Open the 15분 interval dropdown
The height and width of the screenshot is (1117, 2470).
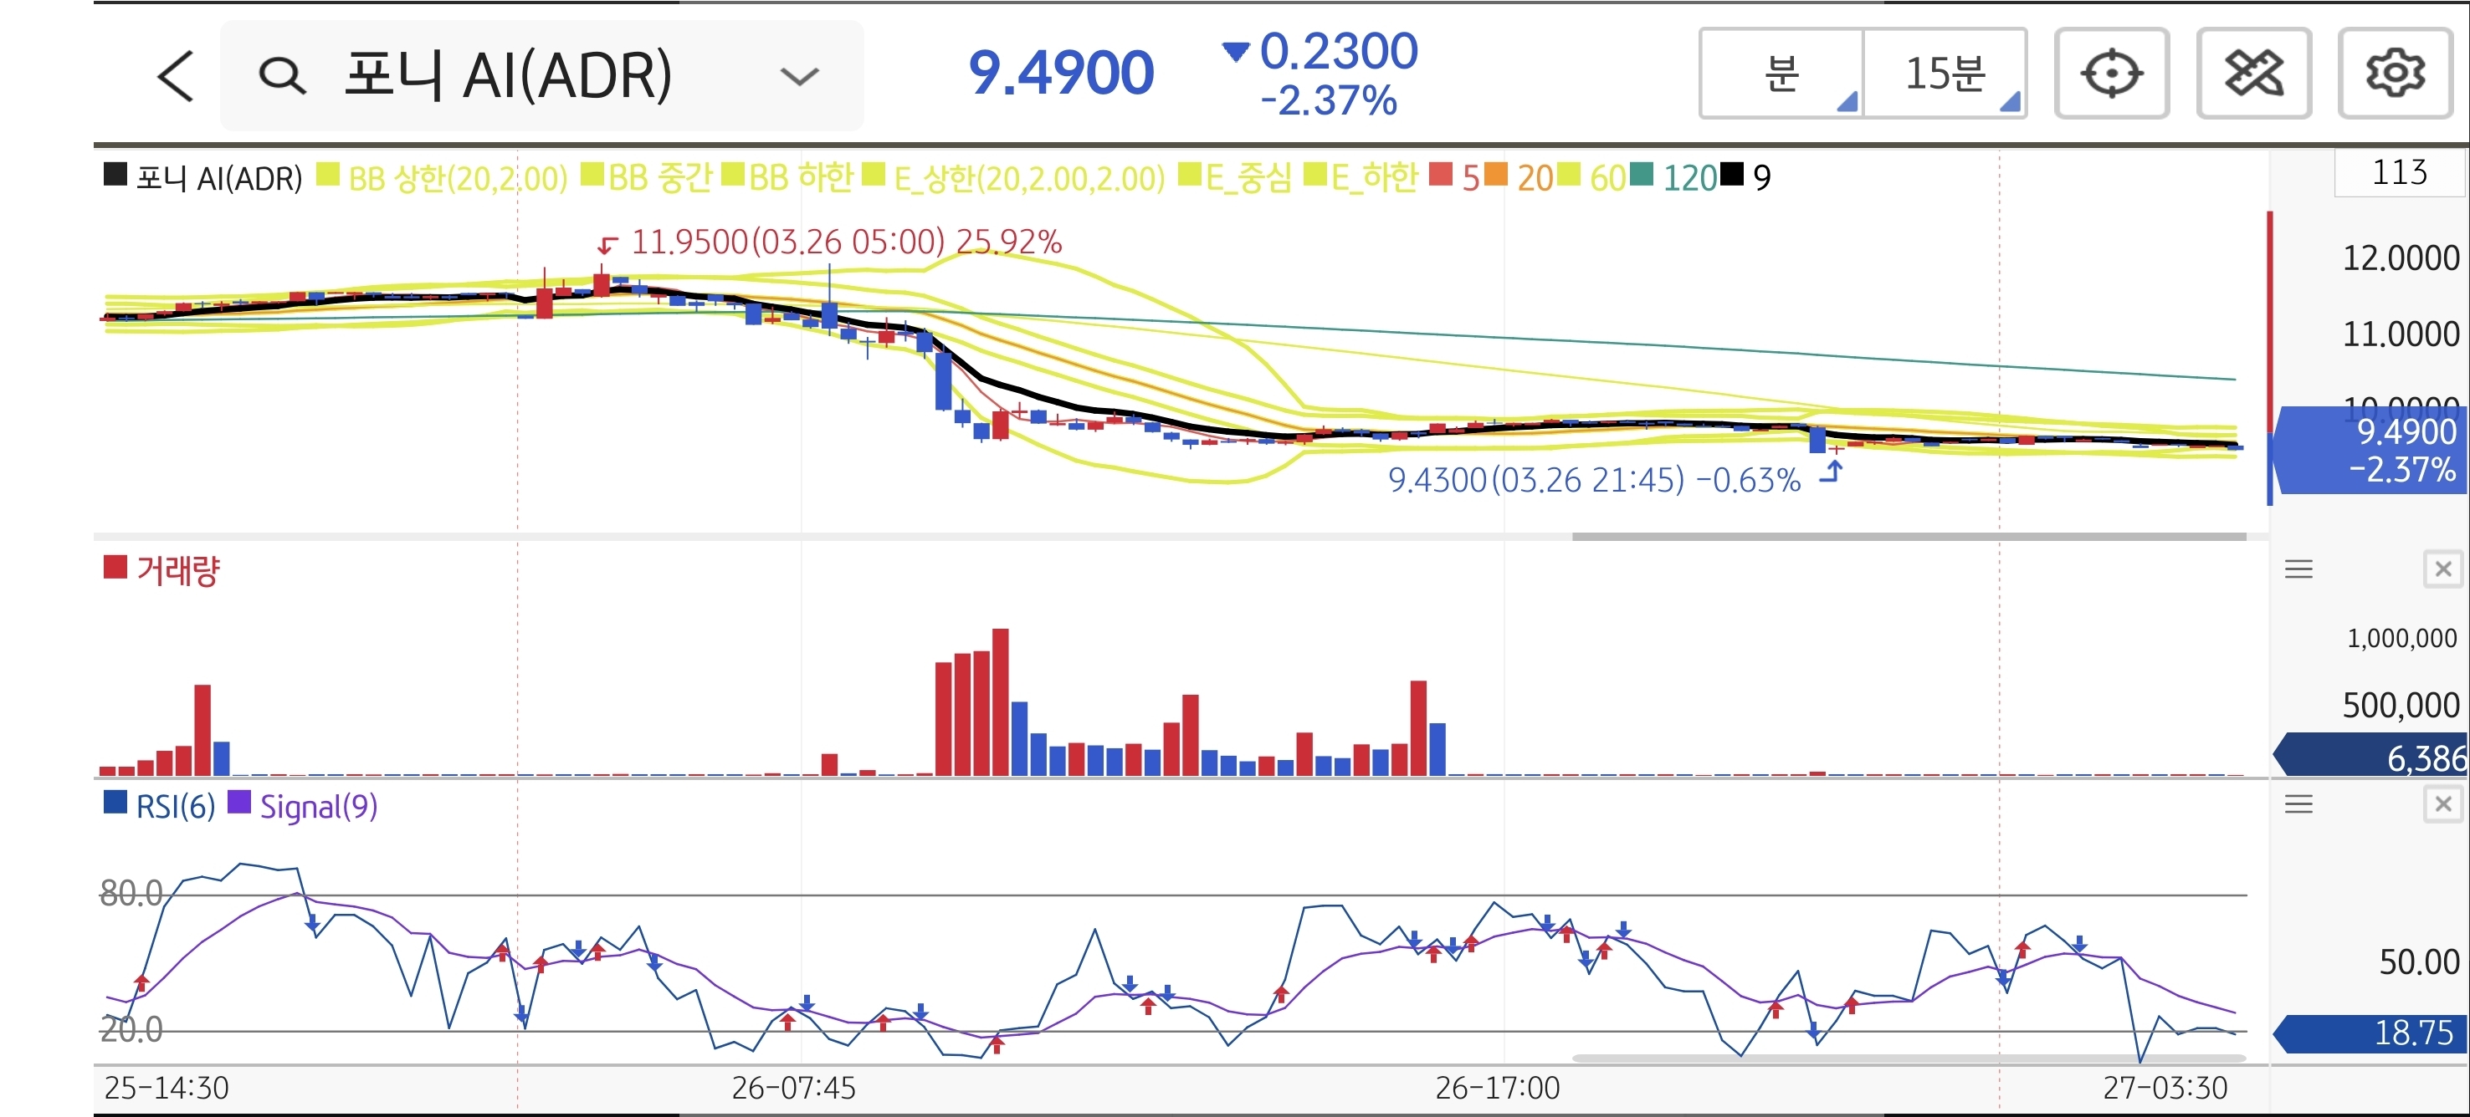point(1945,74)
